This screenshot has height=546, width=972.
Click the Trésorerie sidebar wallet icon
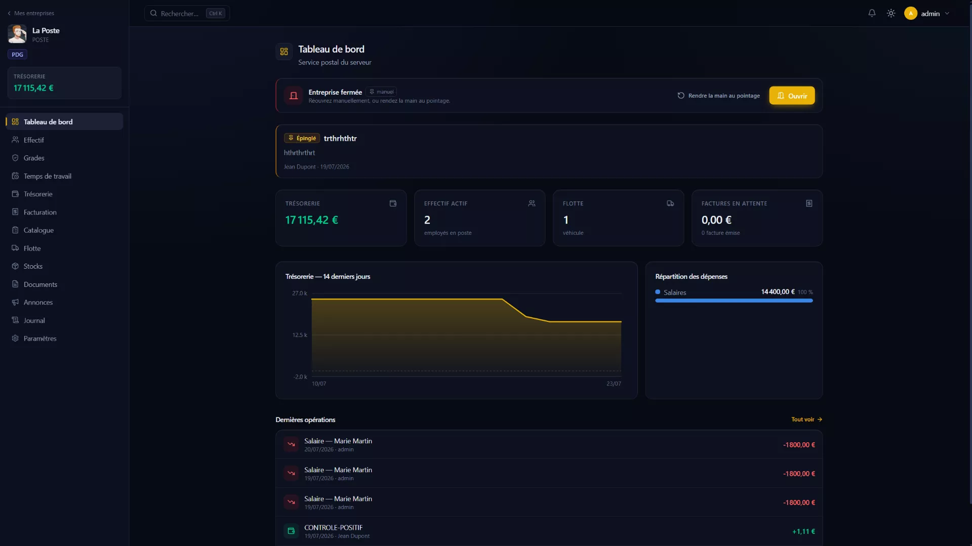[x=15, y=194]
